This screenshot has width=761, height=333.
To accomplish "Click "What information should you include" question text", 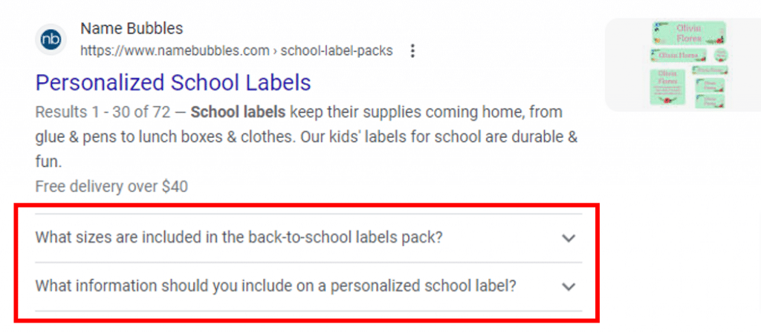I will tap(275, 286).
